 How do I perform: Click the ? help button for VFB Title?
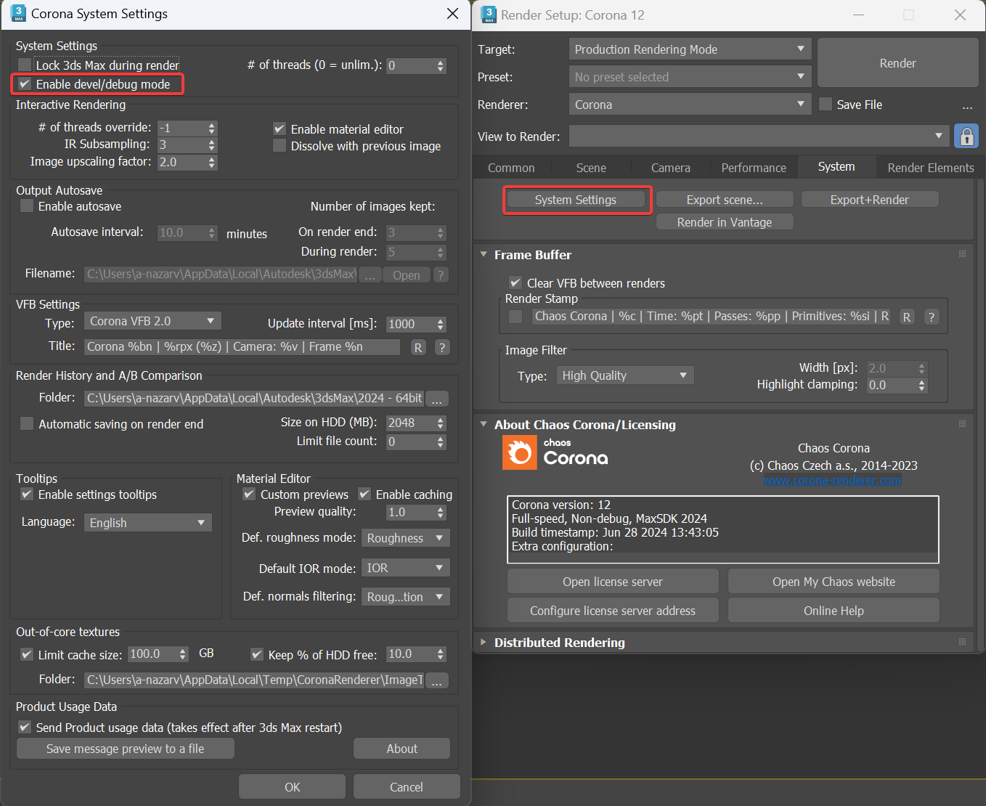(441, 347)
